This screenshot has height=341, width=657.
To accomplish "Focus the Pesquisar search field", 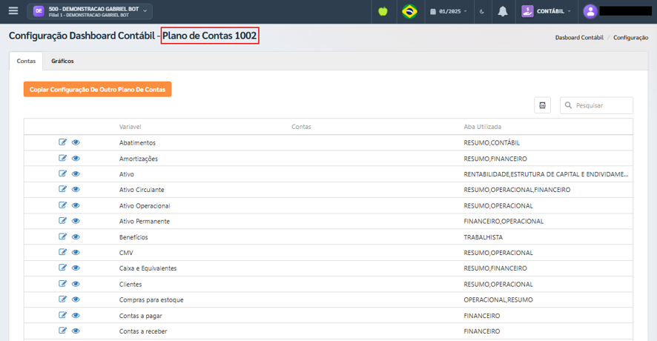I will tap(596, 105).
